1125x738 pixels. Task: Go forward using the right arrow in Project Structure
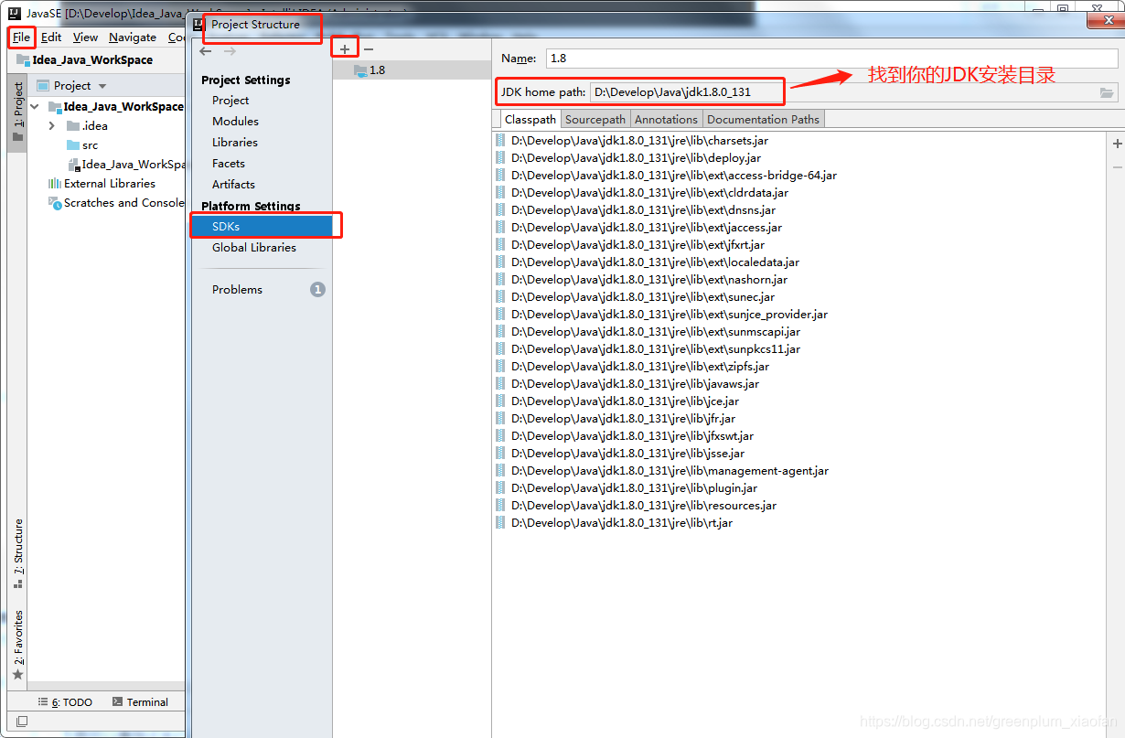tap(230, 51)
